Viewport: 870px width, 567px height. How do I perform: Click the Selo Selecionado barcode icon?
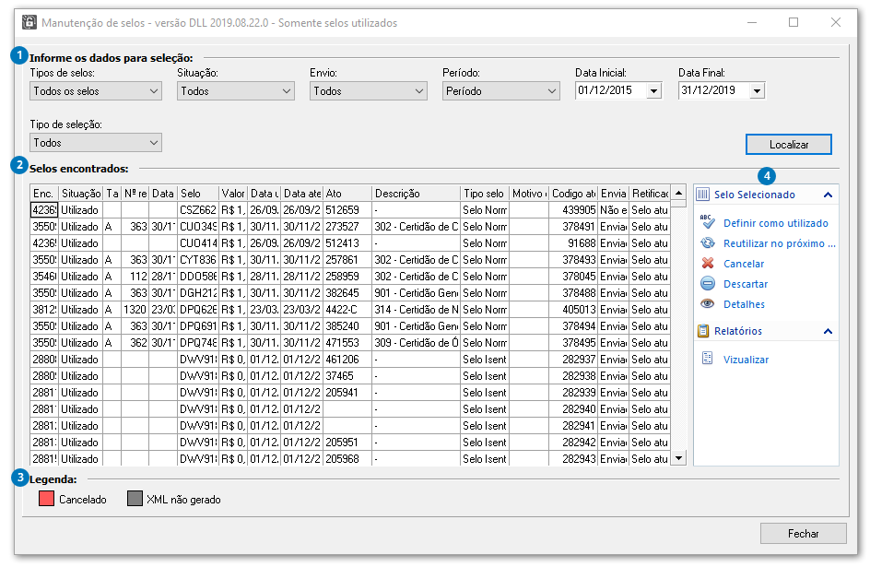click(703, 195)
